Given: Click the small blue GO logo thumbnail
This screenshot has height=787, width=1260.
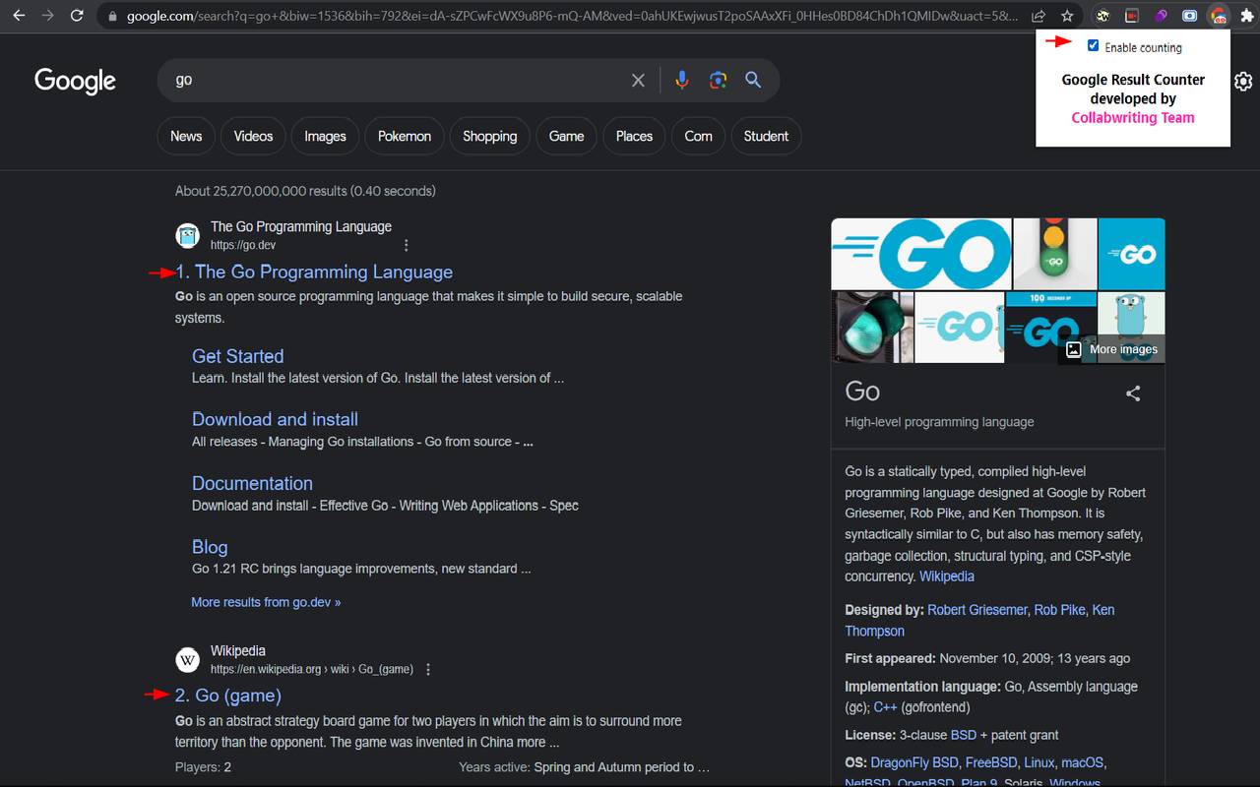Looking at the screenshot, I should click(x=1131, y=254).
